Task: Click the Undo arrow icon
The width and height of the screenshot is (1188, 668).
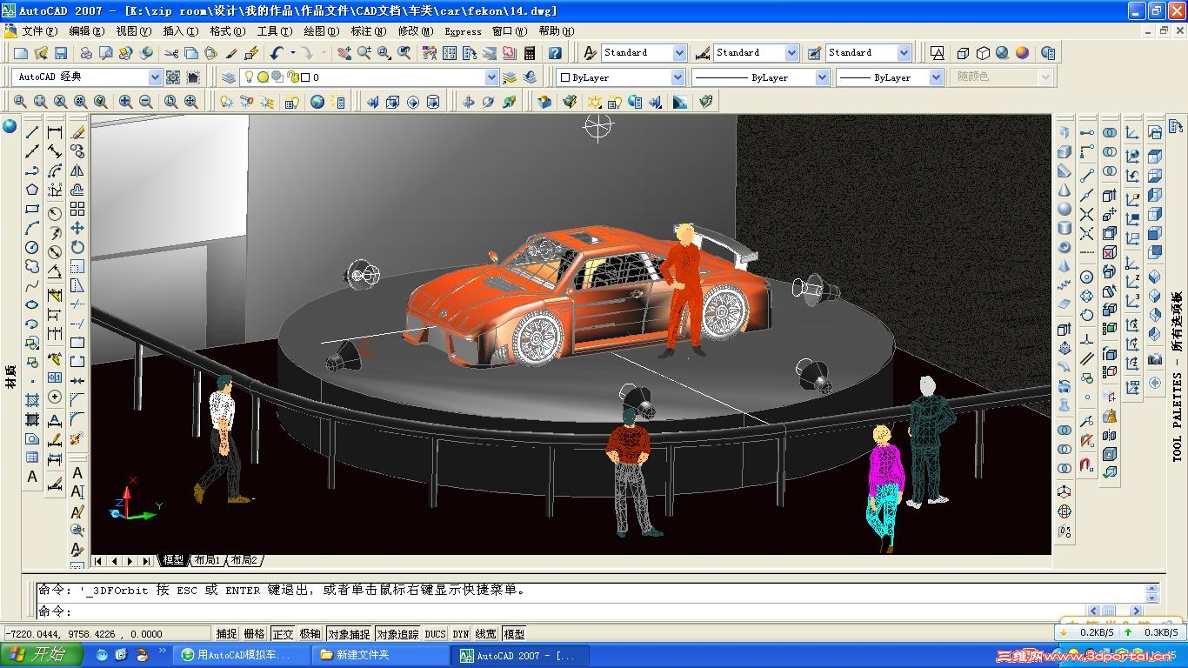Action: pyautogui.click(x=277, y=54)
